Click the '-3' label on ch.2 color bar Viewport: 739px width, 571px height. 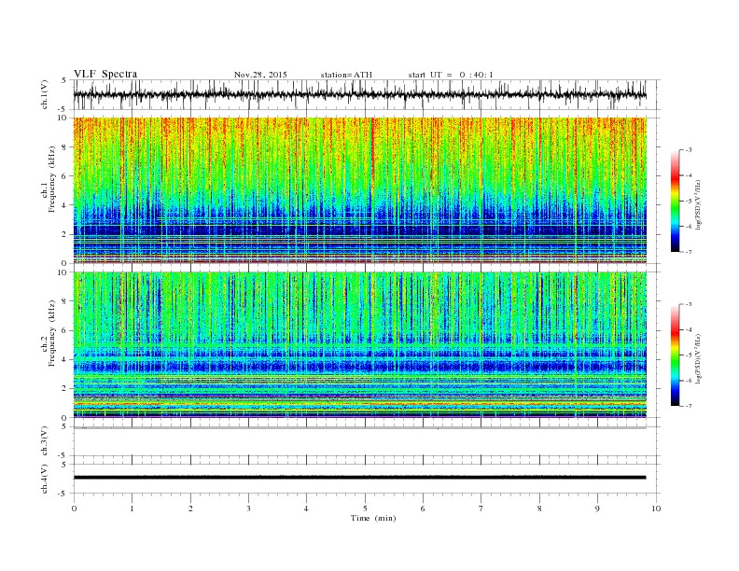click(x=689, y=304)
